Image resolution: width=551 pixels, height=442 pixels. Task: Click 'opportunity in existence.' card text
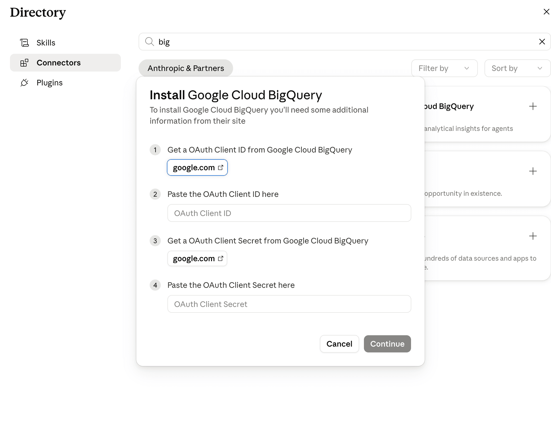click(463, 194)
